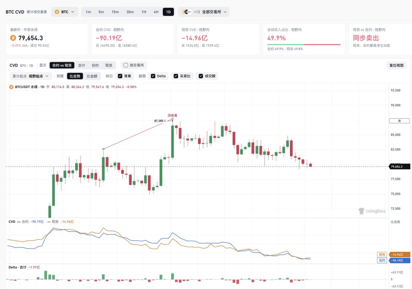Click the 49.9% active buy ratio value
Viewport: 412px width, 289px height.
[x=276, y=38]
